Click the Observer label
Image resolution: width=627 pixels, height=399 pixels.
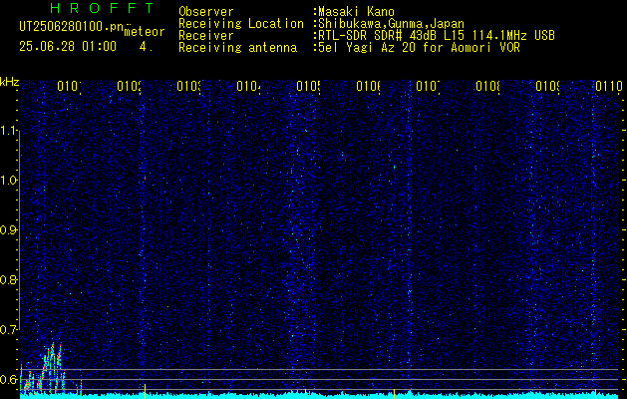[206, 12]
